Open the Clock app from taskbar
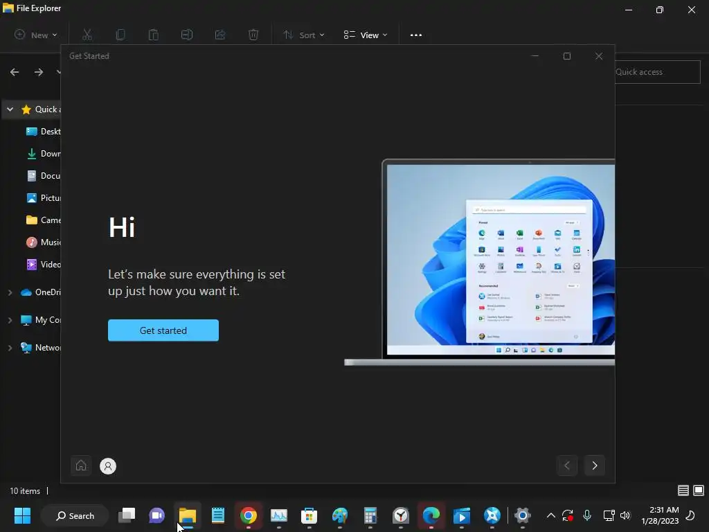This screenshot has width=709, height=532. (x=401, y=515)
